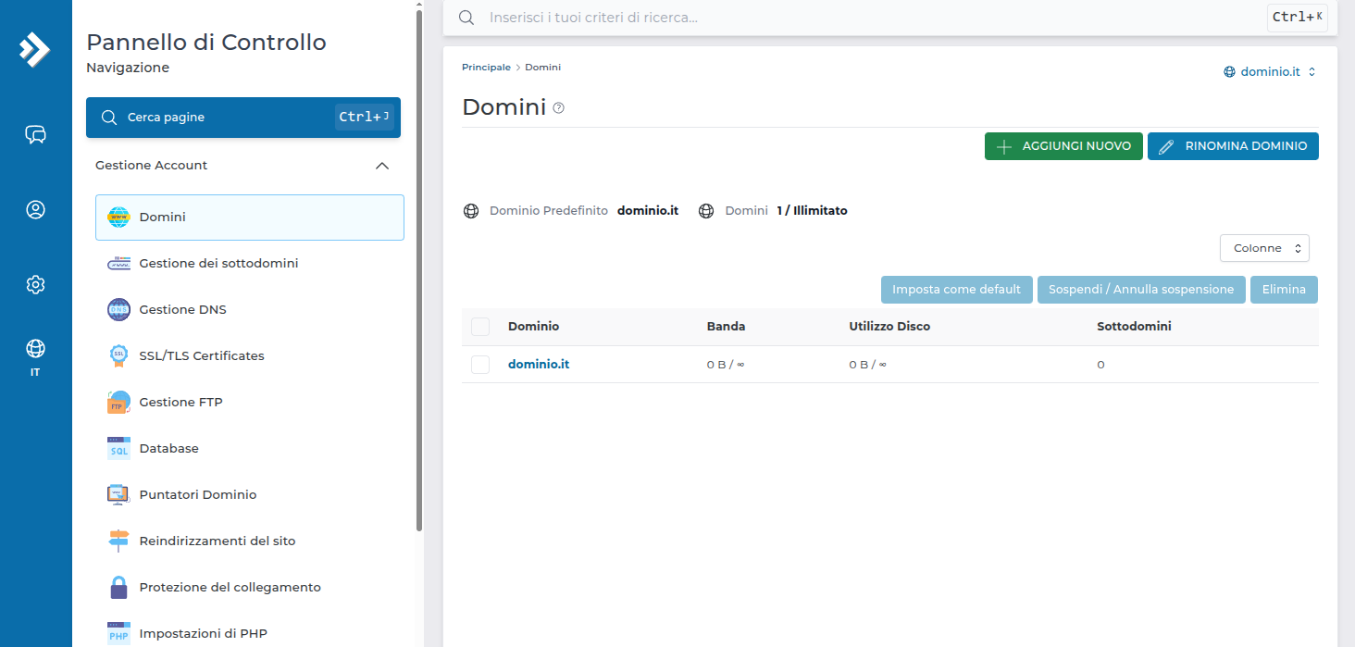Image resolution: width=1355 pixels, height=647 pixels.
Task: Click the Gestione FTP icon
Action: coord(118,403)
